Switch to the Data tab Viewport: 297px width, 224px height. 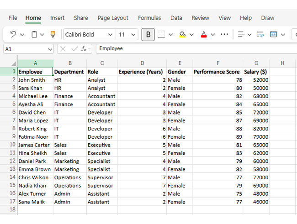tap(176, 18)
